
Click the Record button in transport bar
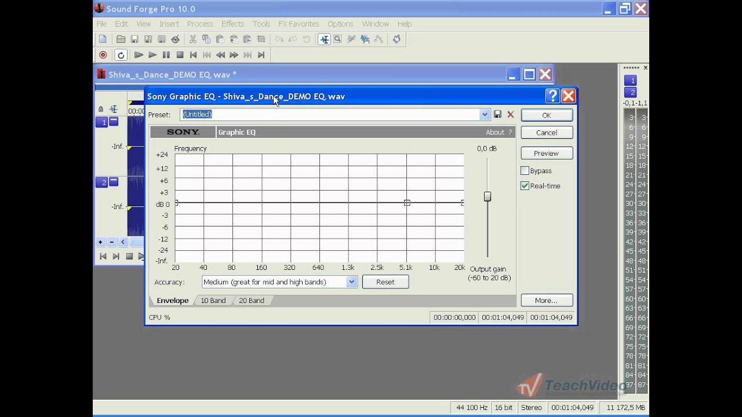tap(103, 55)
